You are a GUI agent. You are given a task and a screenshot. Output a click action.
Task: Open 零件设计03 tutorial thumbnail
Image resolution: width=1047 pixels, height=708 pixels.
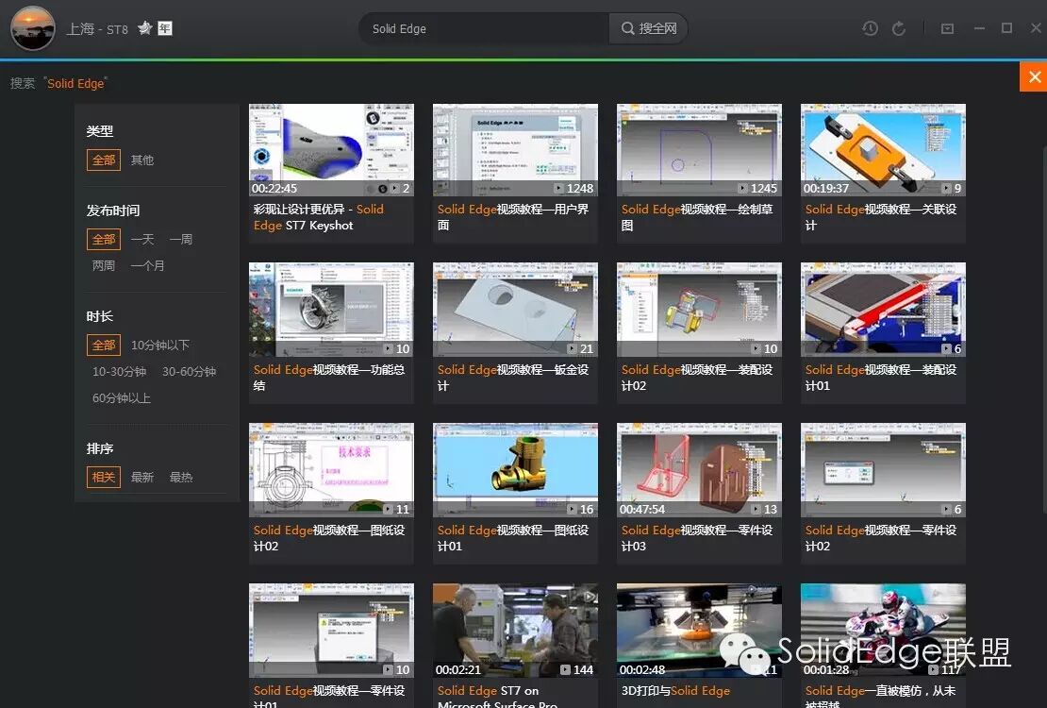(x=699, y=470)
